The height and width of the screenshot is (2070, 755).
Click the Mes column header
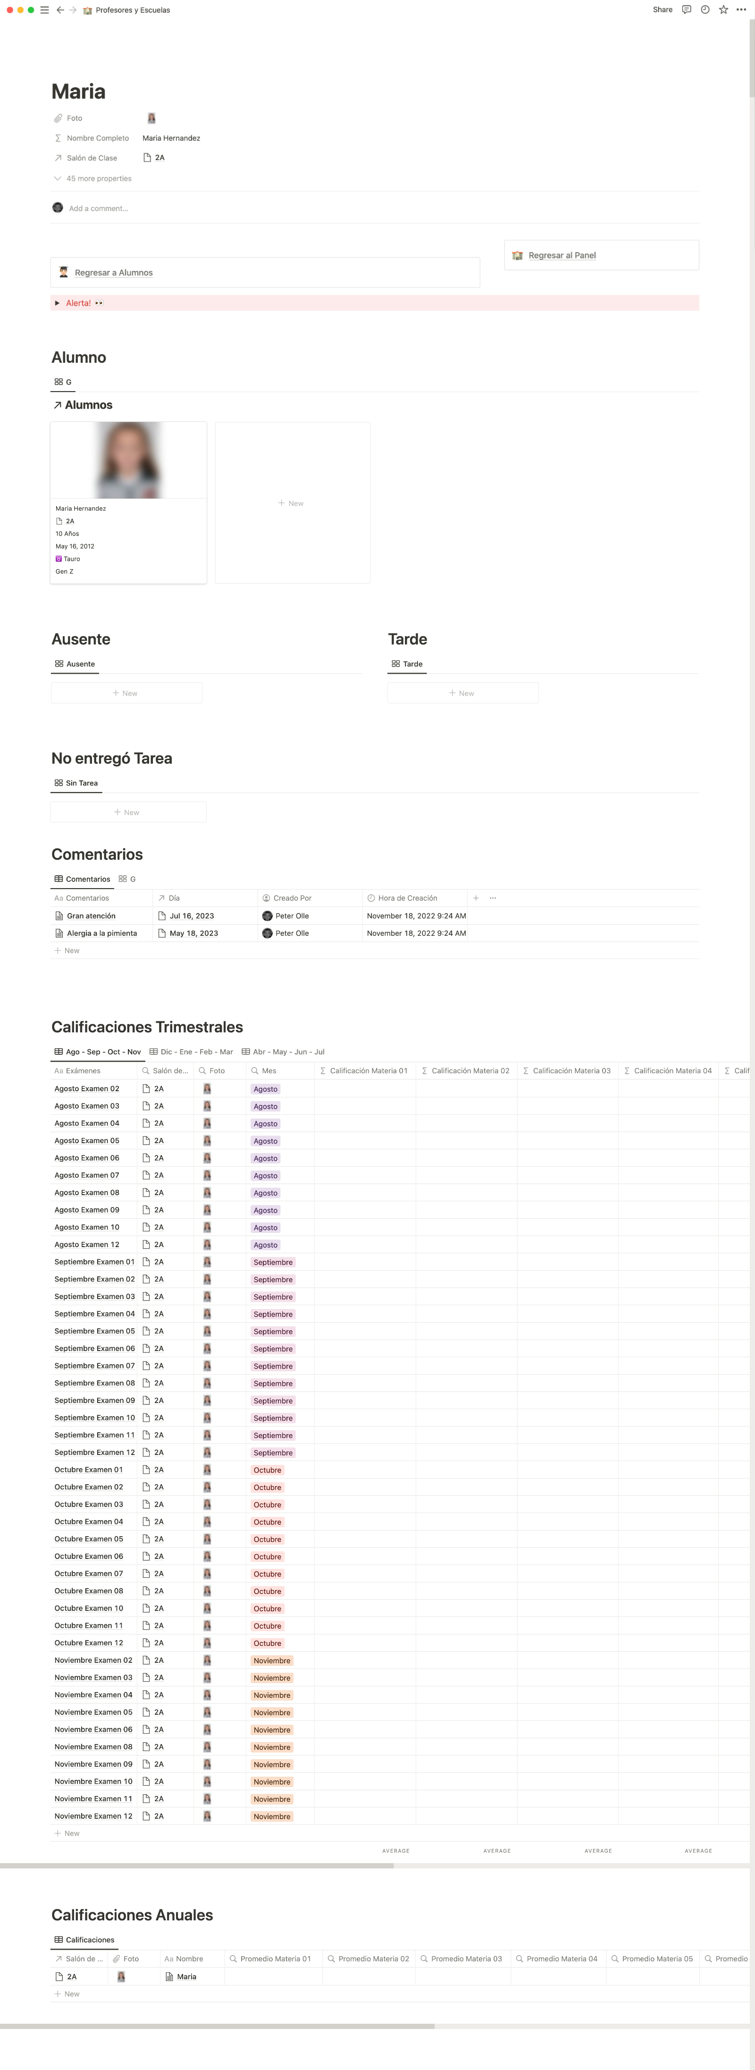[x=280, y=1070]
